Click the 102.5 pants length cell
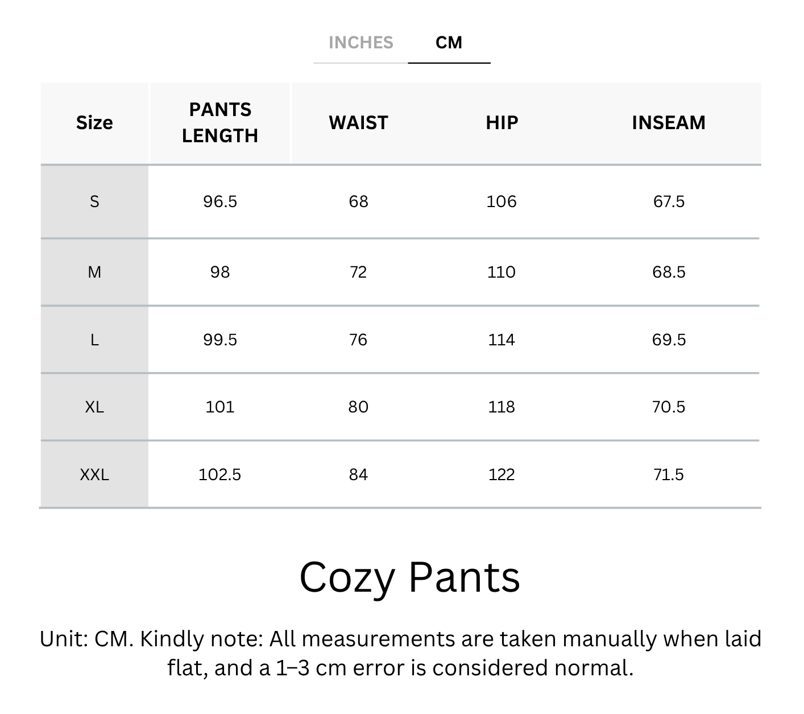 tap(220, 474)
